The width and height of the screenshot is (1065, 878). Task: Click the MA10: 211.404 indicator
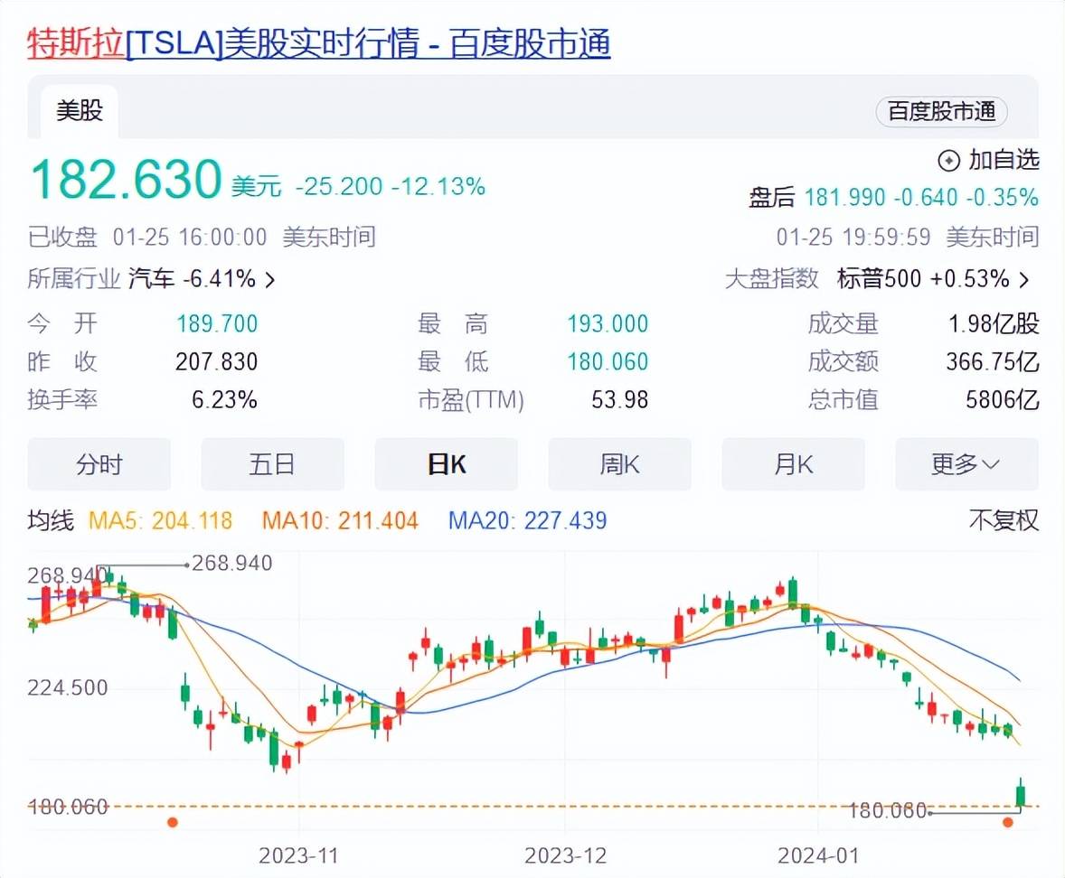pyautogui.click(x=340, y=521)
